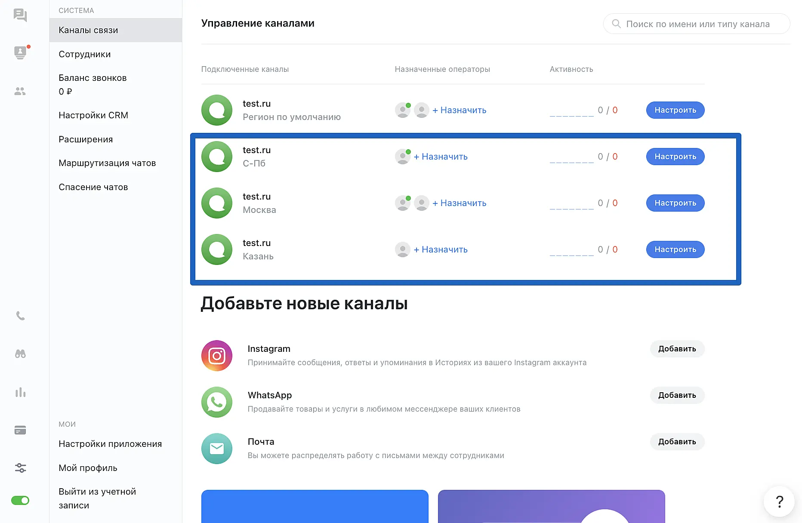Click Выйти из учетной записи
Image resolution: width=802 pixels, height=523 pixels.
point(116,498)
